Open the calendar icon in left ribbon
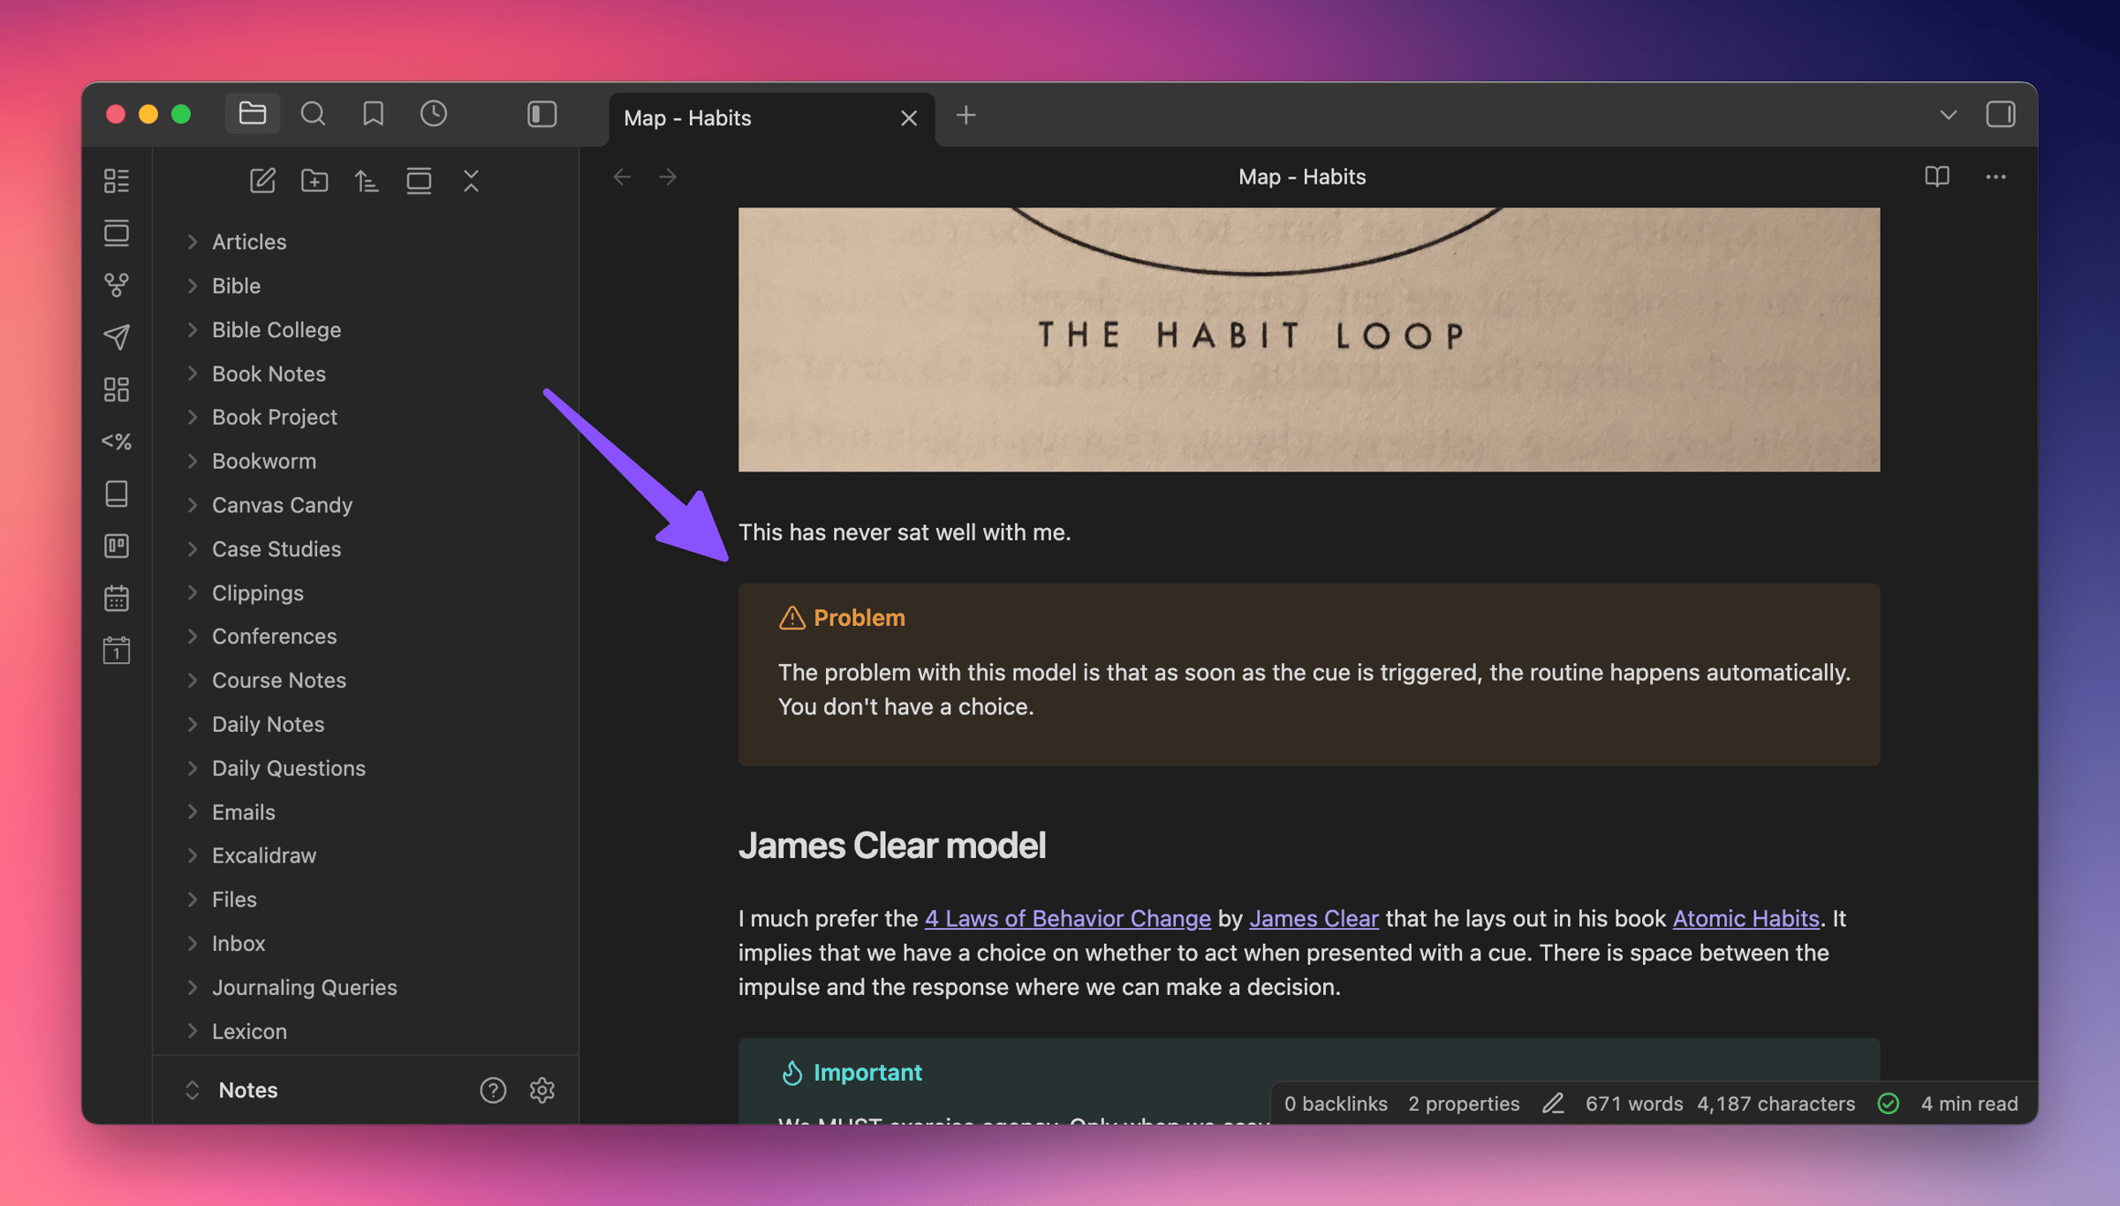This screenshot has width=2120, height=1206. [x=117, y=598]
